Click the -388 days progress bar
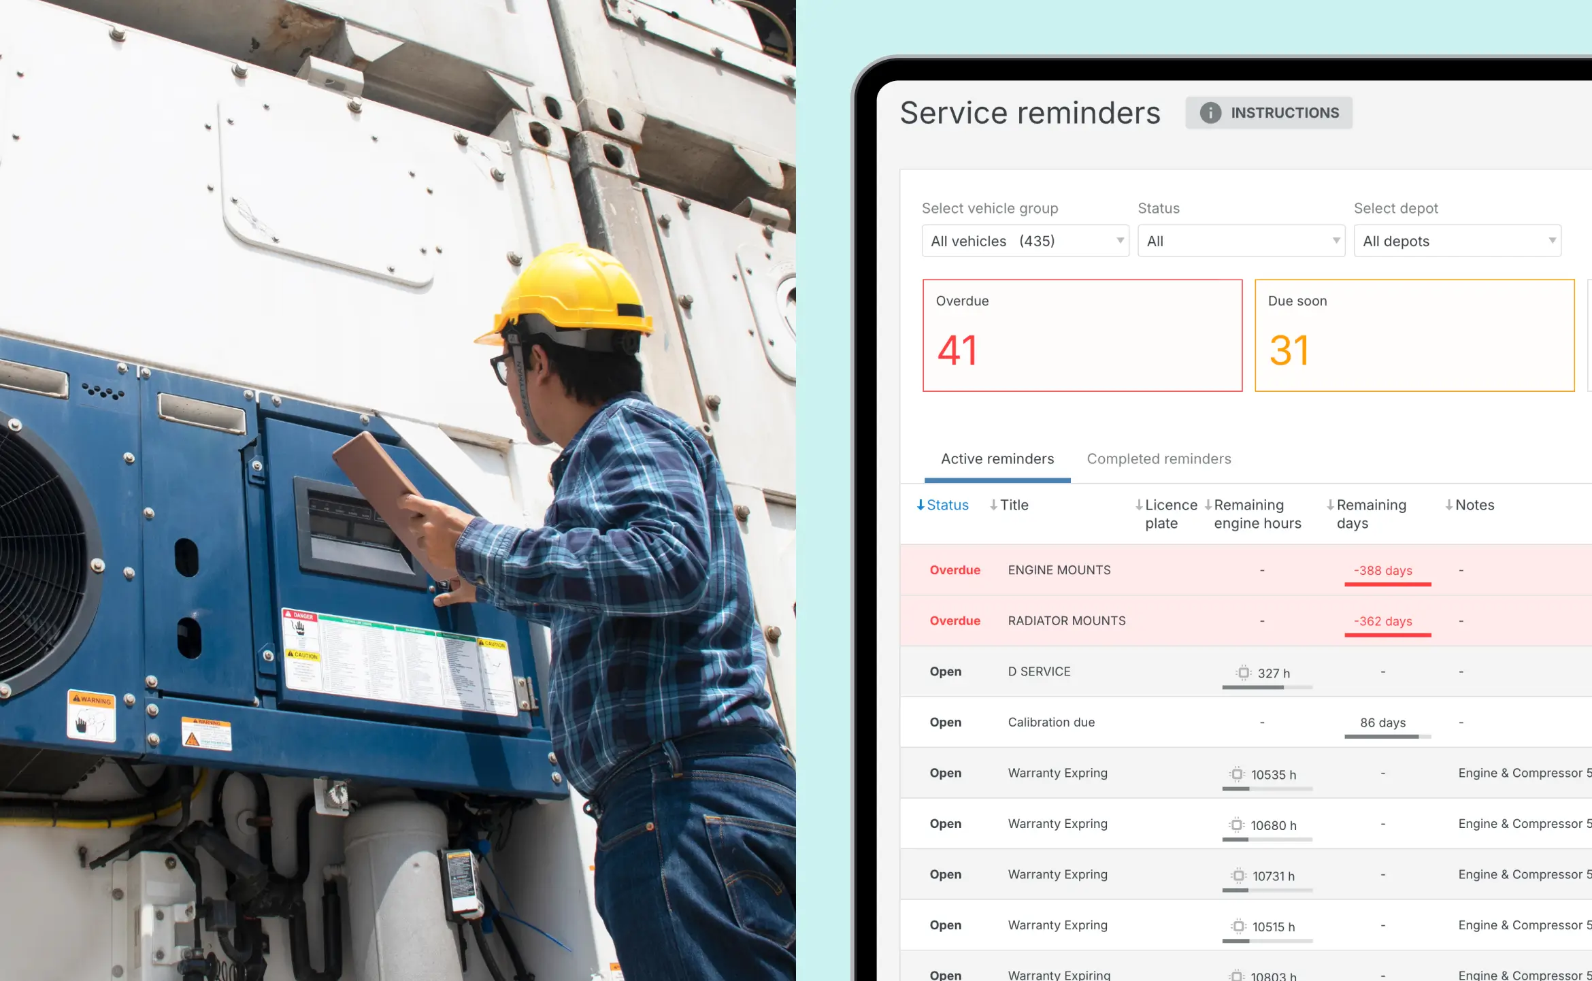1592x981 pixels. [x=1387, y=584]
